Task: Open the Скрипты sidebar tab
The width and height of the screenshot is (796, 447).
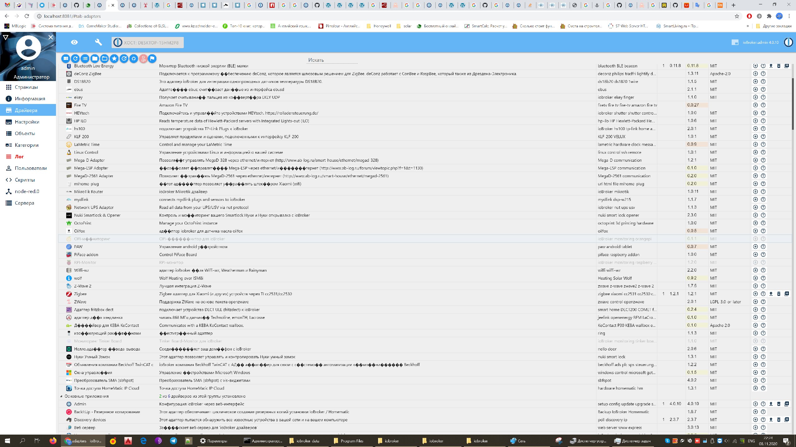Action: pyautogui.click(x=28, y=180)
